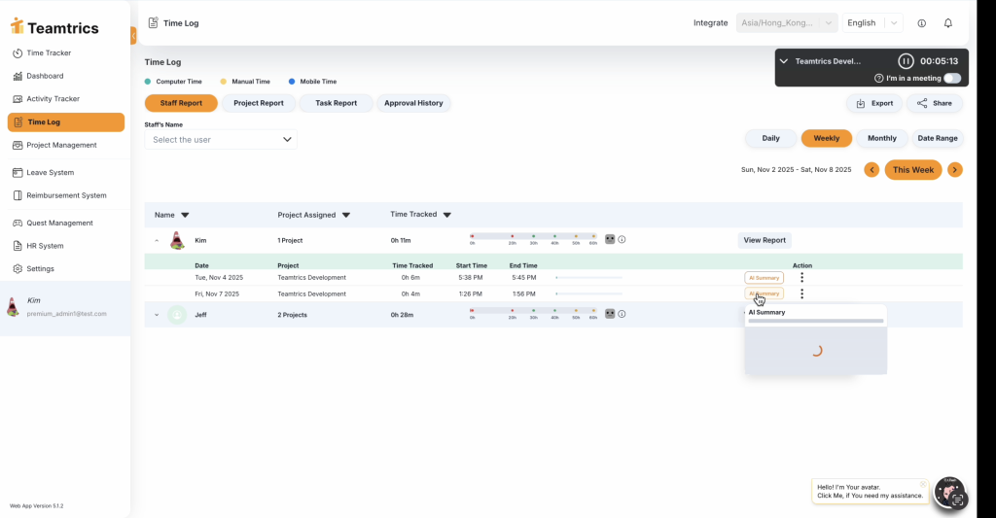This screenshot has height=518, width=996.
Task: Switch to Daily view
Action: 770,138
